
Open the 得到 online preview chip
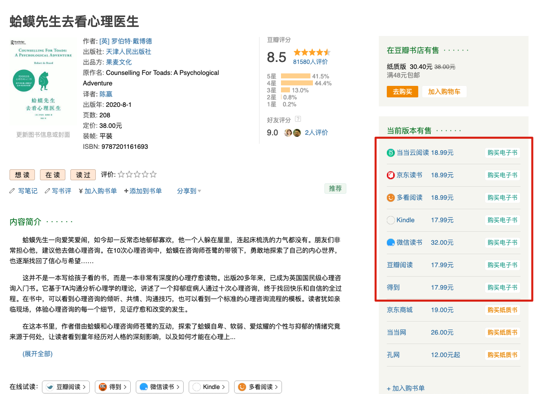pos(113,387)
